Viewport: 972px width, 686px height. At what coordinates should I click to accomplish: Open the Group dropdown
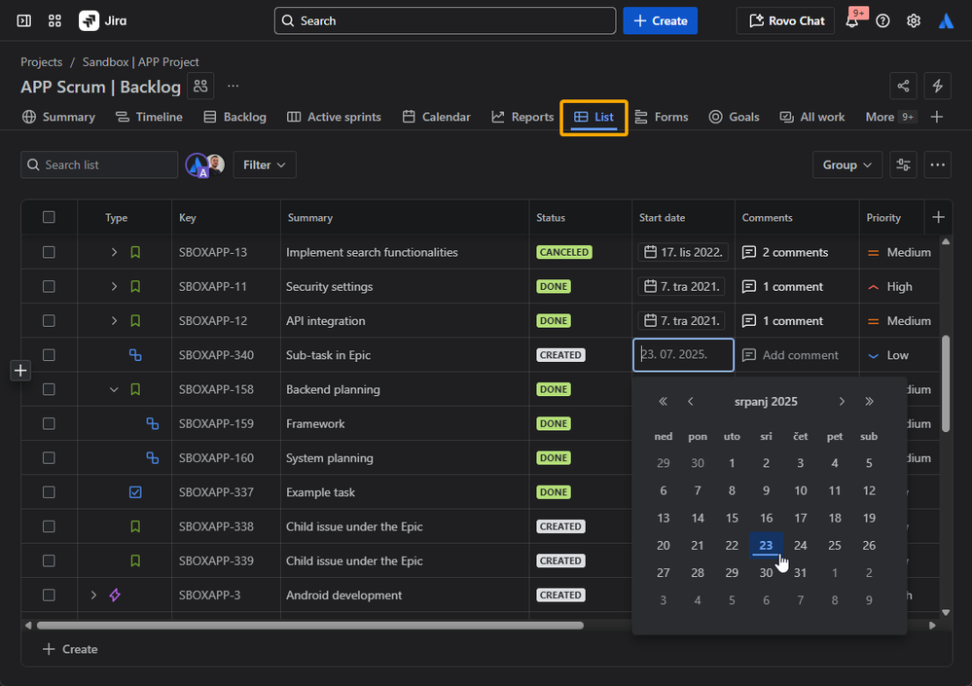point(846,165)
